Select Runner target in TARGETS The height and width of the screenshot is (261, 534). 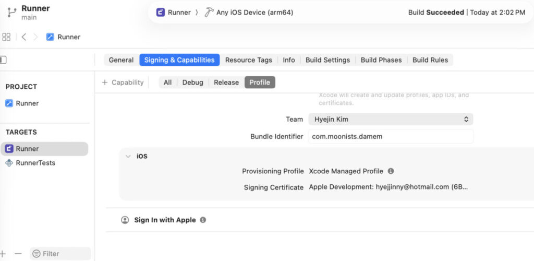click(x=44, y=149)
